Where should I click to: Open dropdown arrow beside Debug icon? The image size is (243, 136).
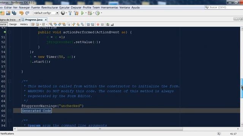click(94, 13)
